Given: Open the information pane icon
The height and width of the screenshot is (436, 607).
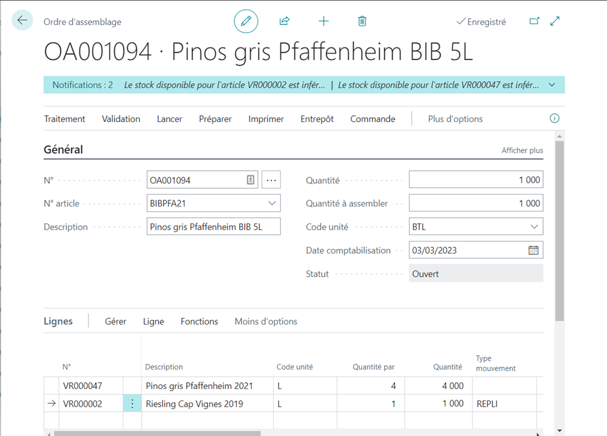Looking at the screenshot, I should tap(554, 118).
